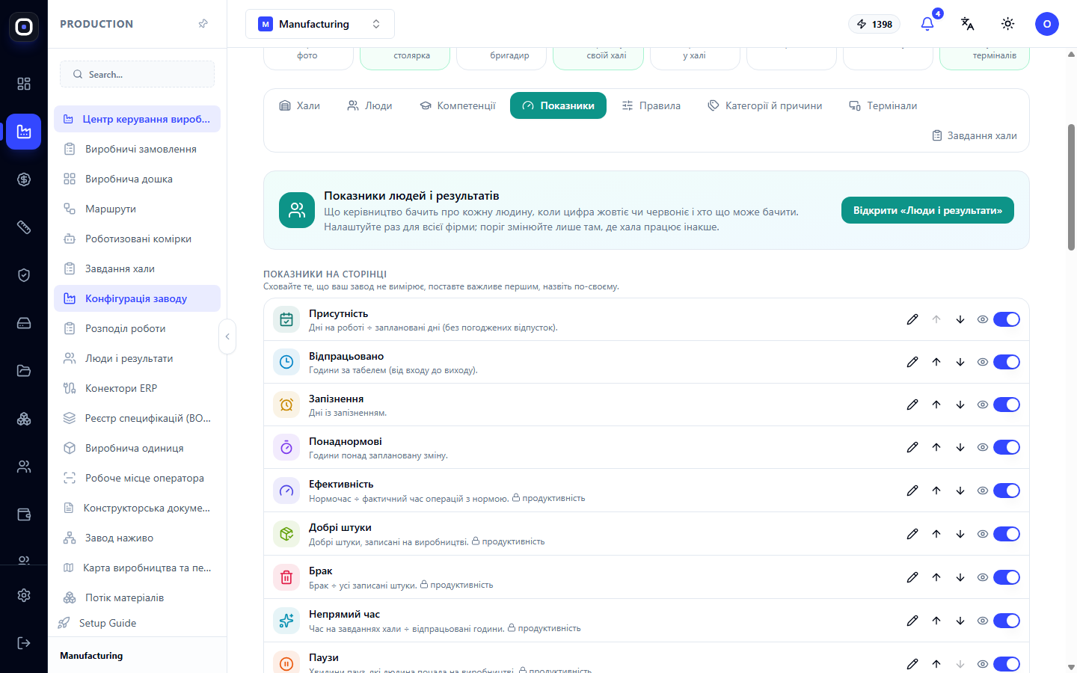Select the Компетенції tab
The width and height of the screenshot is (1077, 673).
pyautogui.click(x=458, y=105)
